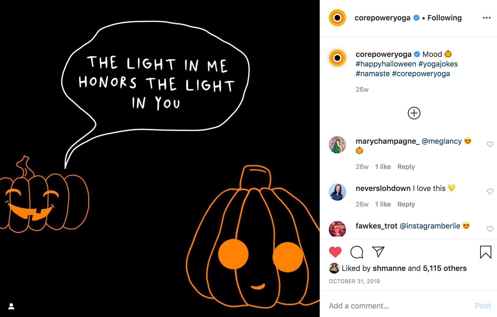Open the three-dot more options menu
This screenshot has width=497, height=317.
click(x=487, y=18)
